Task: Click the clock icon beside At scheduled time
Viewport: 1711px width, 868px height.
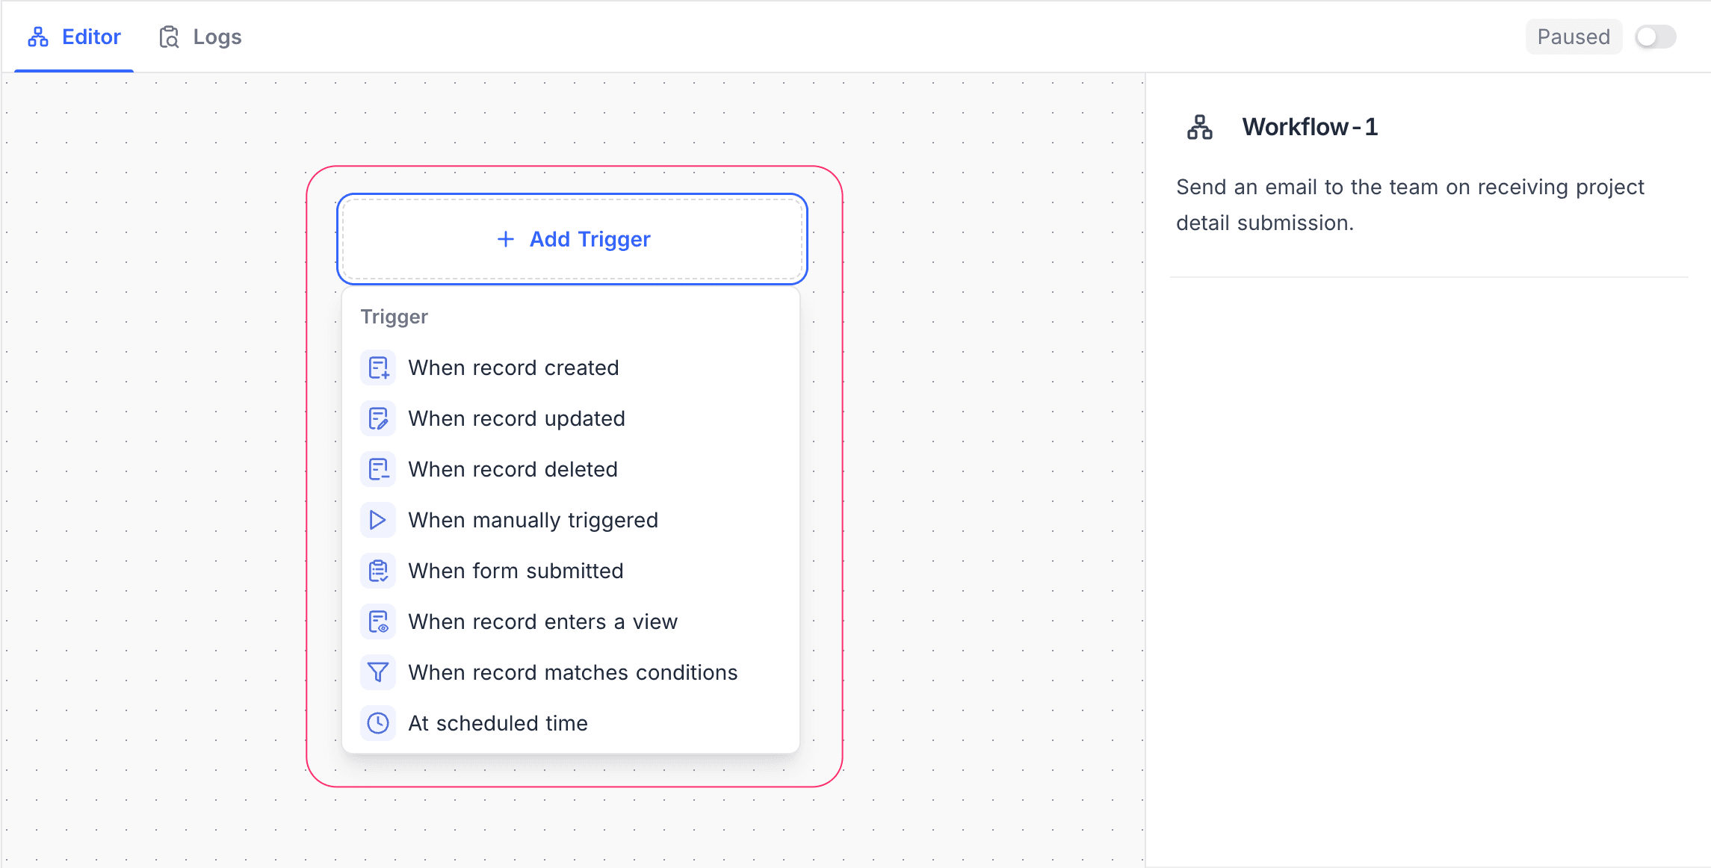Action: click(378, 723)
